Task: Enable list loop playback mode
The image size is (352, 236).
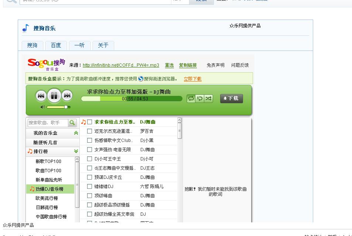Action: point(191,98)
